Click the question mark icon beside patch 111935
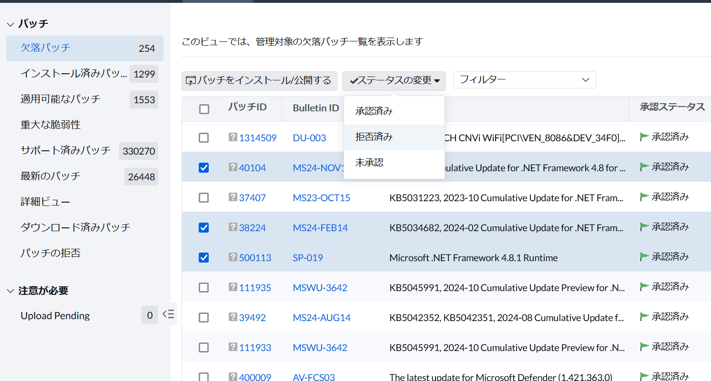 click(x=233, y=287)
